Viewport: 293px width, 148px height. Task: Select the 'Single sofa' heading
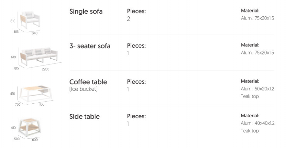pos(86,12)
